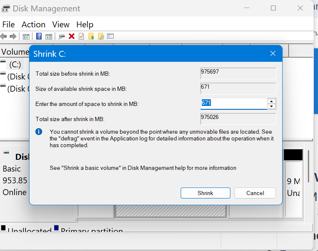Increase shrink amount with up spinner arrow
Viewport: 318px width, 251px height.
271,101
